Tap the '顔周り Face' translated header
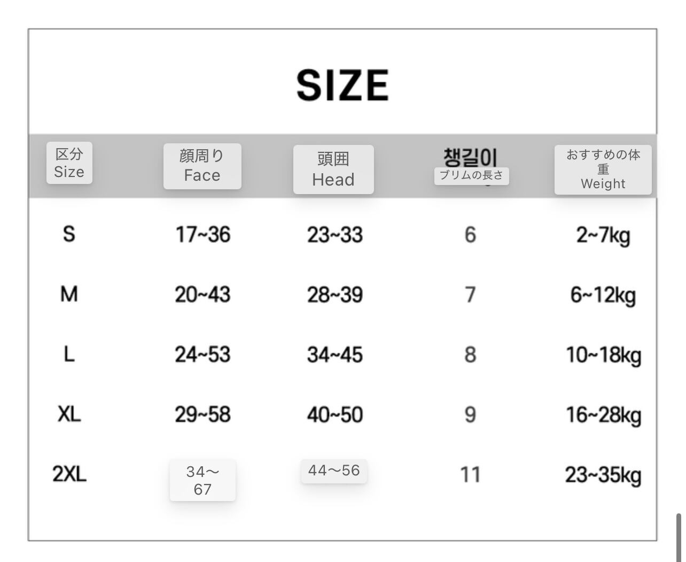 (x=202, y=166)
